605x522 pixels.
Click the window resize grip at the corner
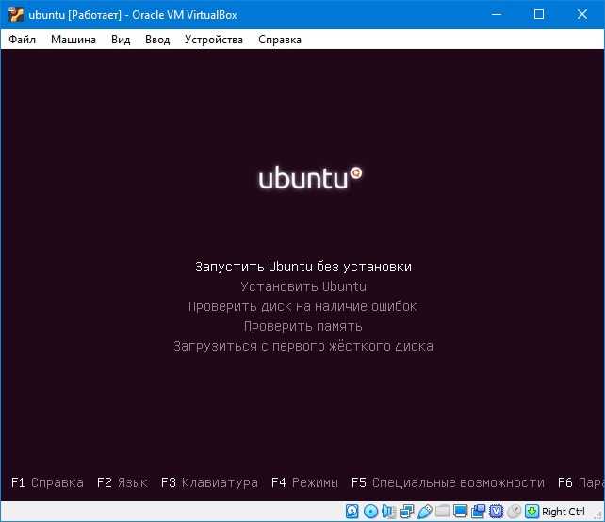tap(599, 515)
